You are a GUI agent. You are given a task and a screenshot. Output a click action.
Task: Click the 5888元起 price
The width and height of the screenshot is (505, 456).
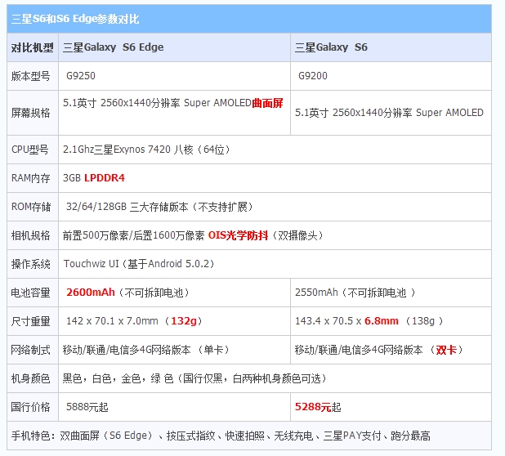(x=88, y=406)
